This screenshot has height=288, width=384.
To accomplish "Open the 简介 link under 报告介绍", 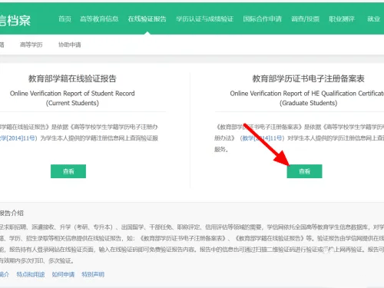I will [x=5, y=275].
